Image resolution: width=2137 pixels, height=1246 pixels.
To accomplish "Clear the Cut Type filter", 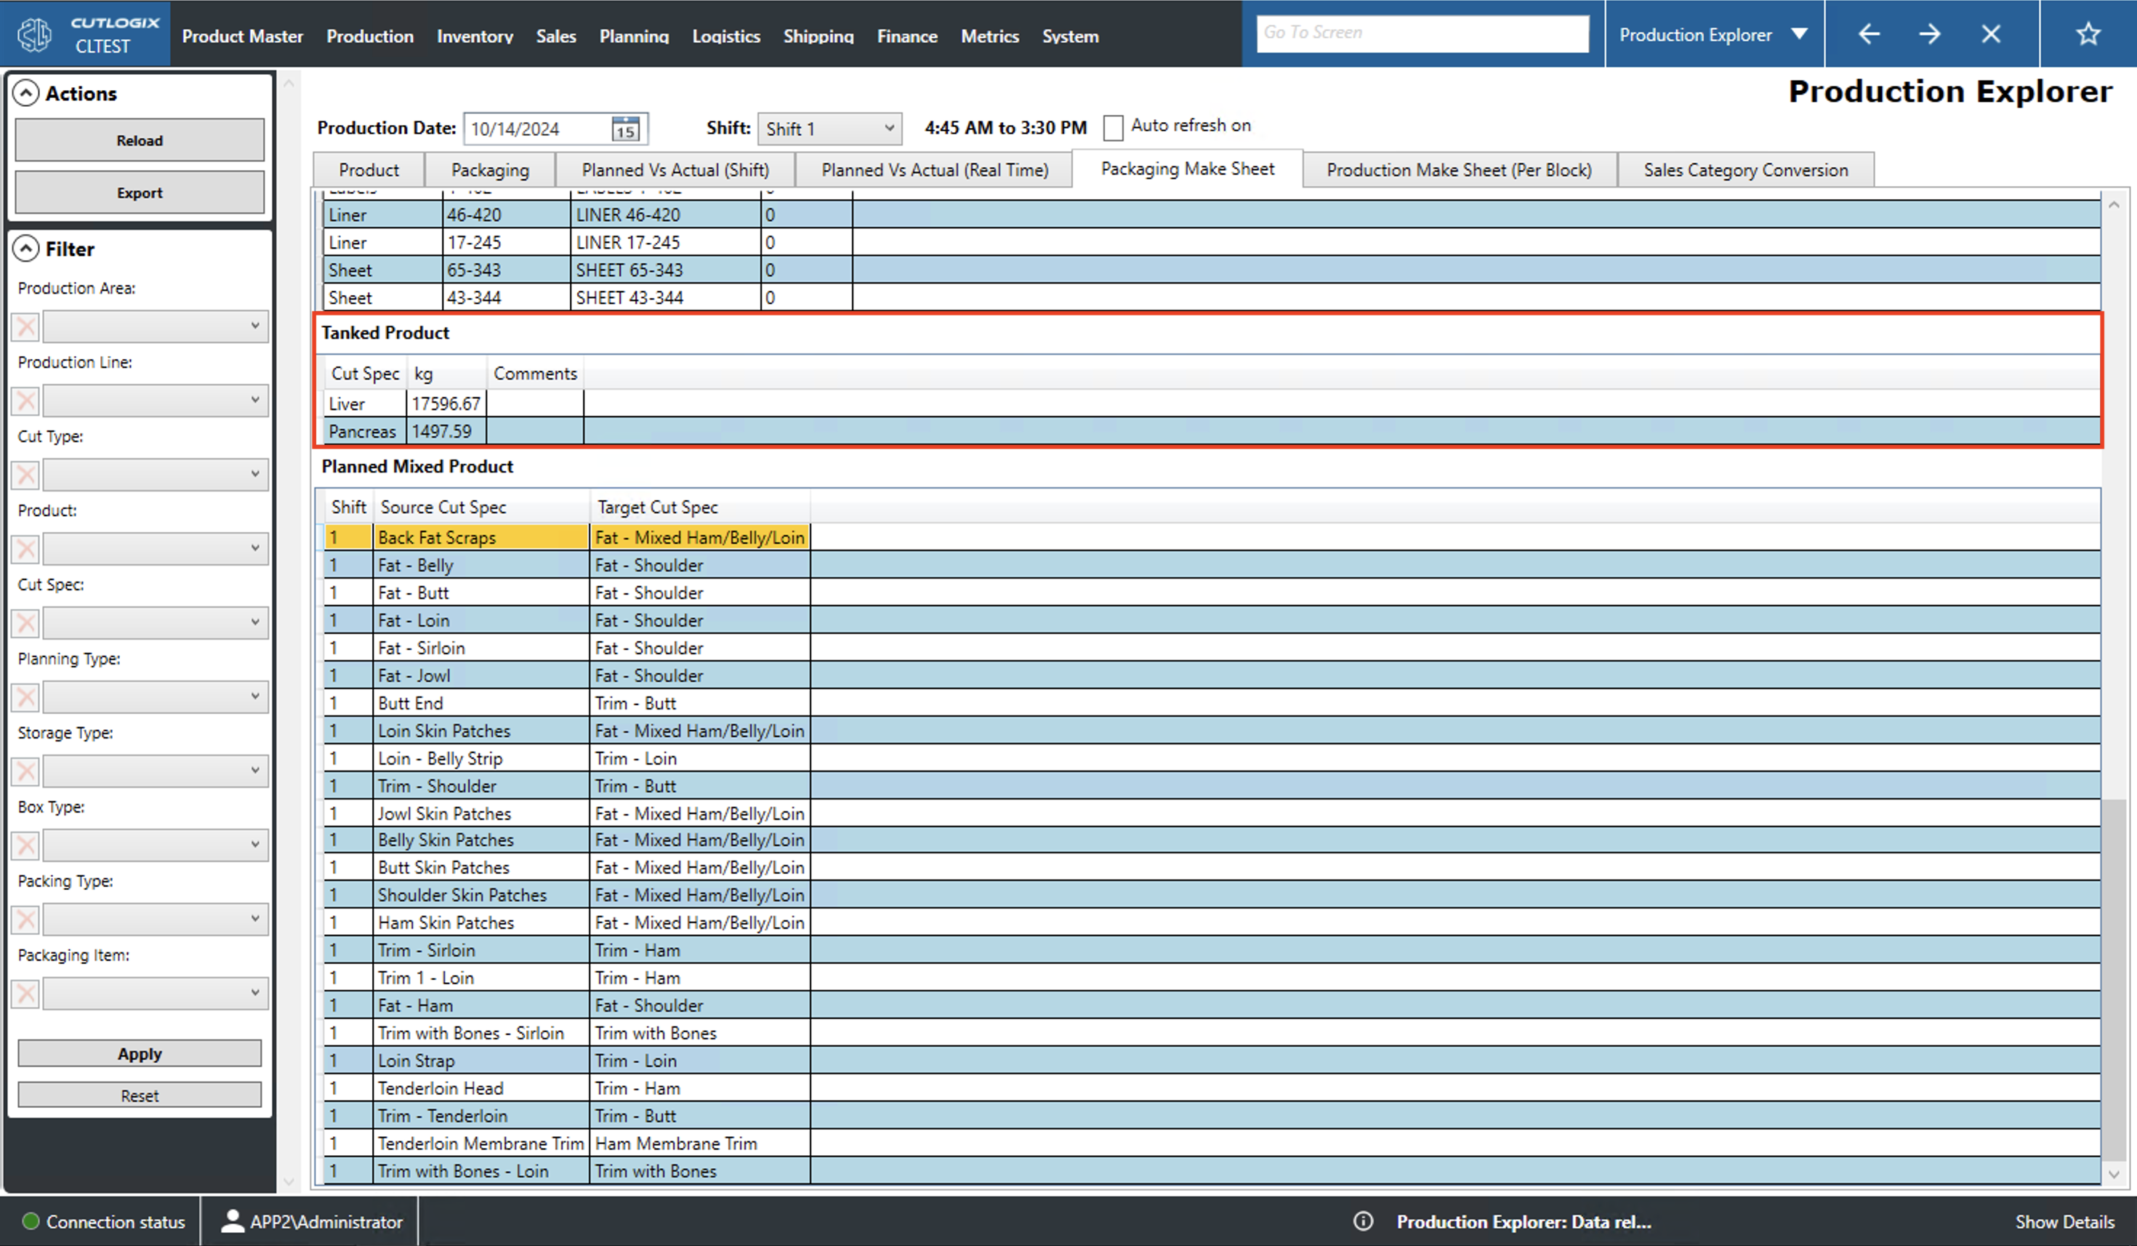I will 25,474.
